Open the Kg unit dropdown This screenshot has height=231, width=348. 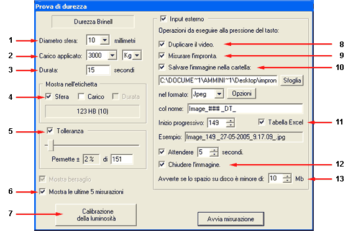point(137,55)
